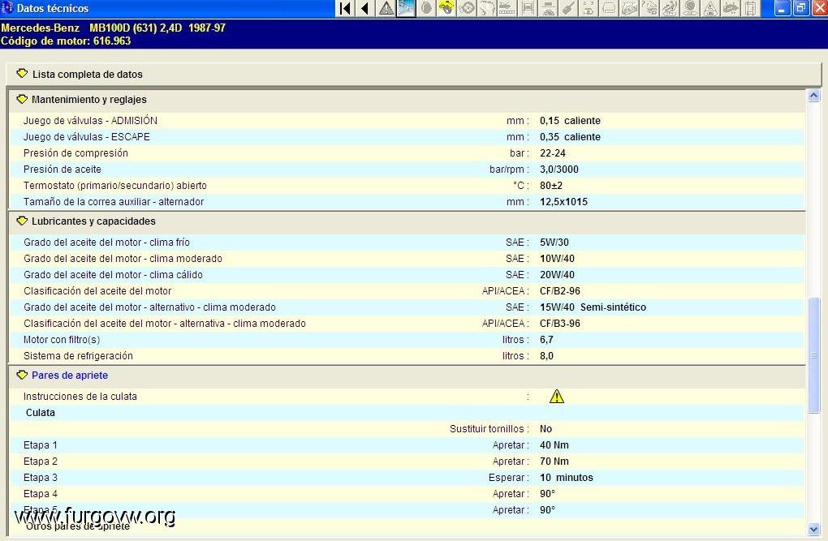This screenshot has width=828, height=541.
Task: Open the Pares de apriete link
Action: click(x=70, y=376)
